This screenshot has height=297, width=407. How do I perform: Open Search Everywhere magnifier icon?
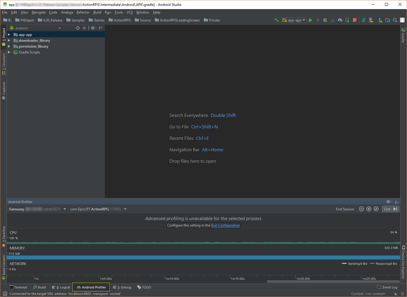(x=395, y=20)
